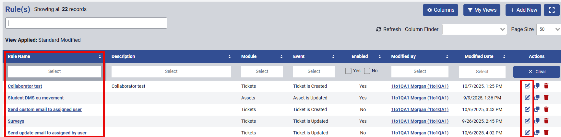Select the 'Assets' module cell

tap(248, 98)
